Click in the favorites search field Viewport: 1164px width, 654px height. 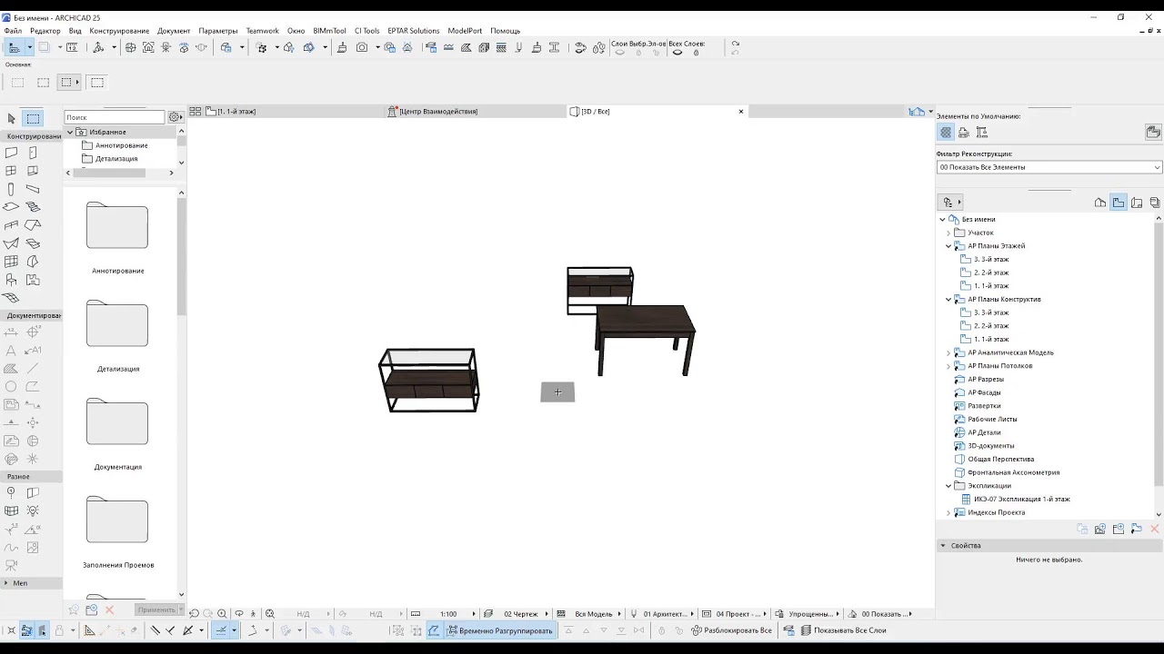(x=115, y=117)
